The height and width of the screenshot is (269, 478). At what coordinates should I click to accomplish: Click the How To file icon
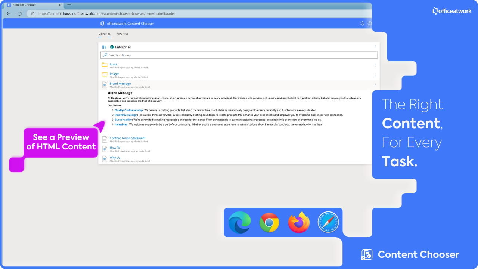(x=105, y=149)
